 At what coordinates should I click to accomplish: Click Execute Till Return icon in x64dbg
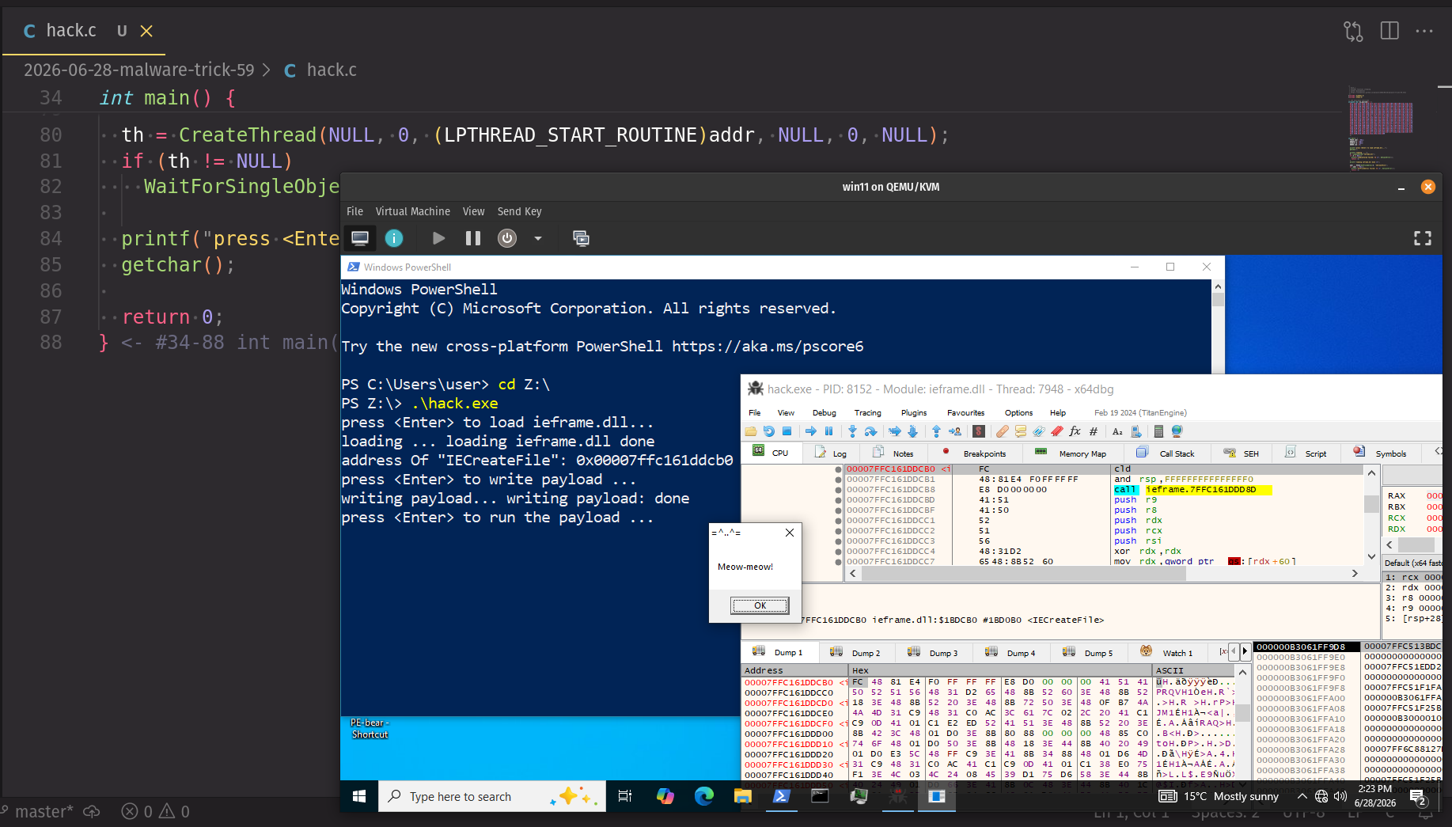point(936,431)
